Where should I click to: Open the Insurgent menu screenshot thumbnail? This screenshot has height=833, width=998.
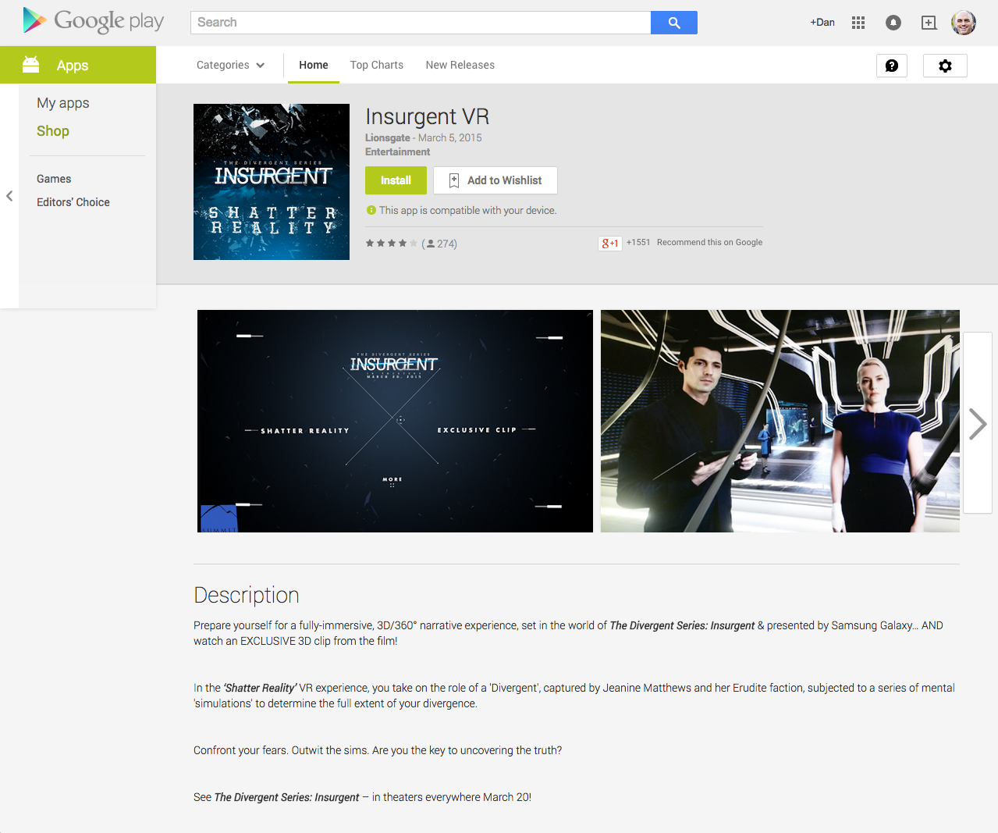[x=395, y=422]
